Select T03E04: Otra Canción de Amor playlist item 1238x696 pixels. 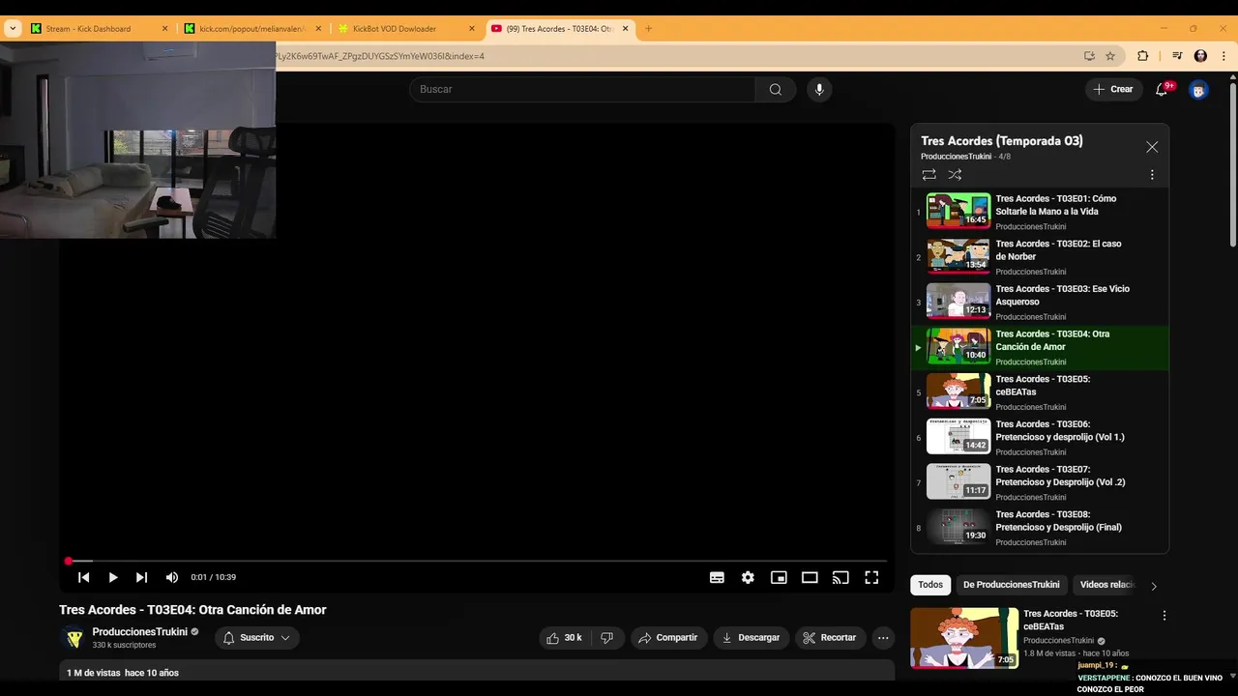[x=1040, y=347]
